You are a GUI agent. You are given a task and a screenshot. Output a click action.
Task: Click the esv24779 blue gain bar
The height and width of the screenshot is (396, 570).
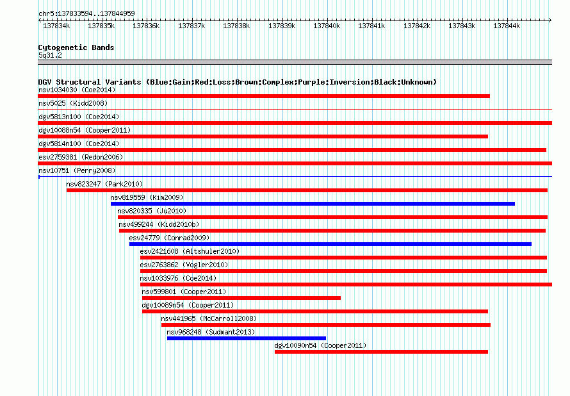(330, 244)
